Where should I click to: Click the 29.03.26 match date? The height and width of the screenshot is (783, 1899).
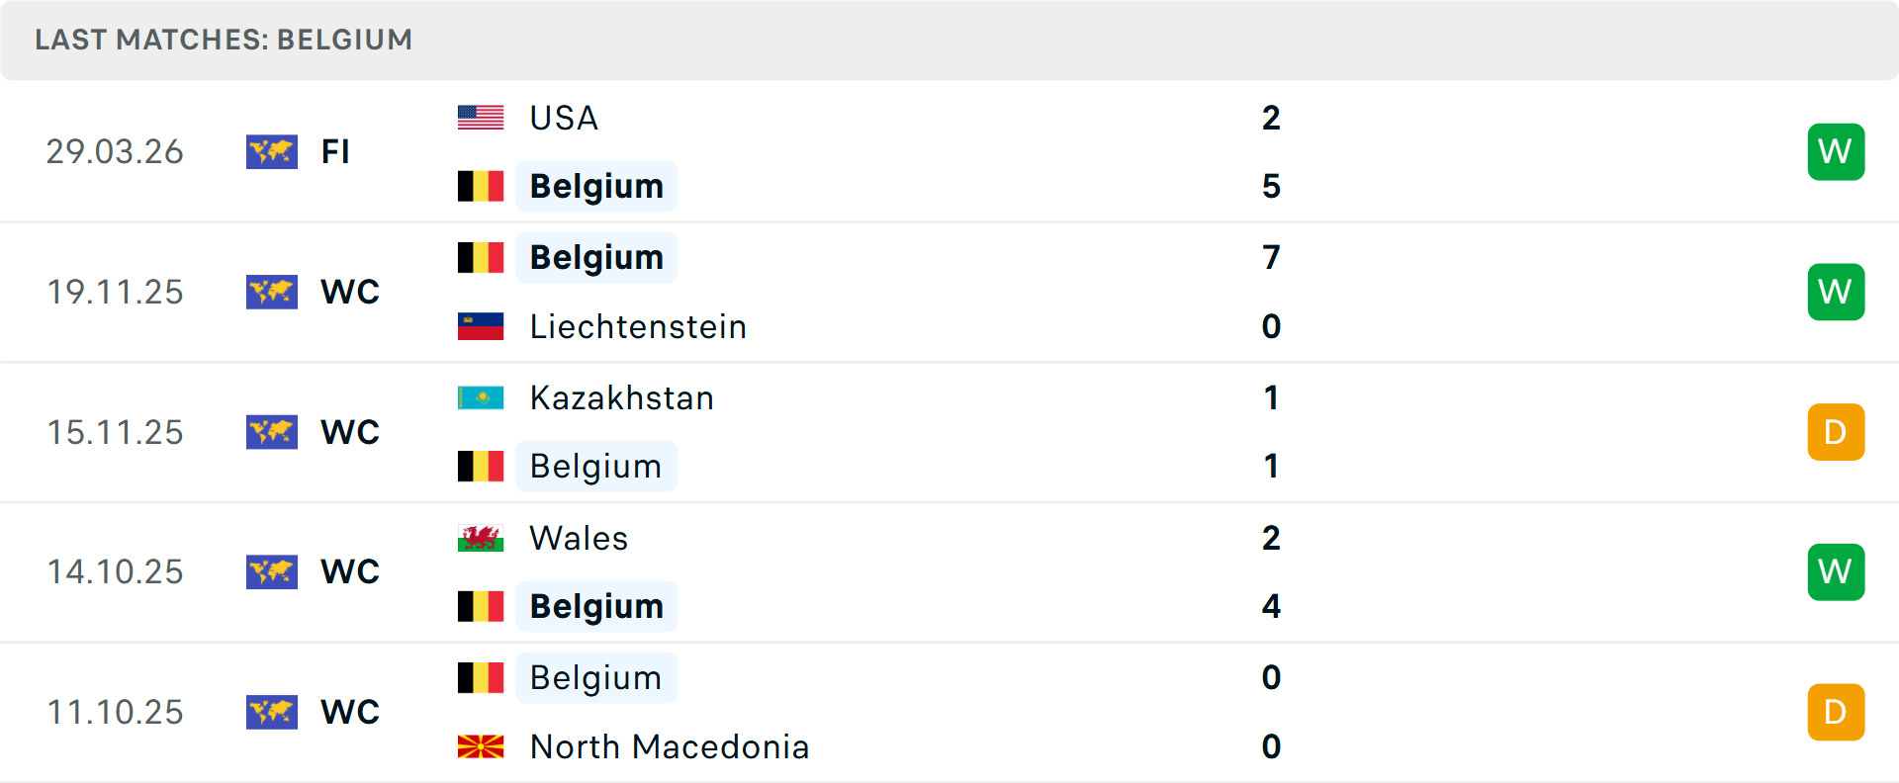[x=115, y=151]
